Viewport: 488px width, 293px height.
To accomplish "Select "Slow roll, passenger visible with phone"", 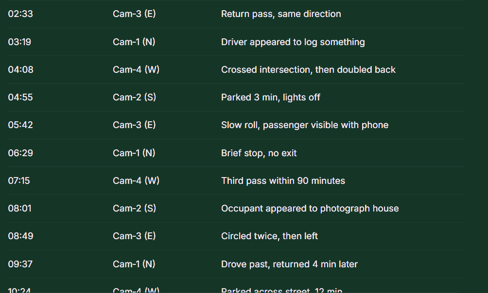I will (x=305, y=125).
